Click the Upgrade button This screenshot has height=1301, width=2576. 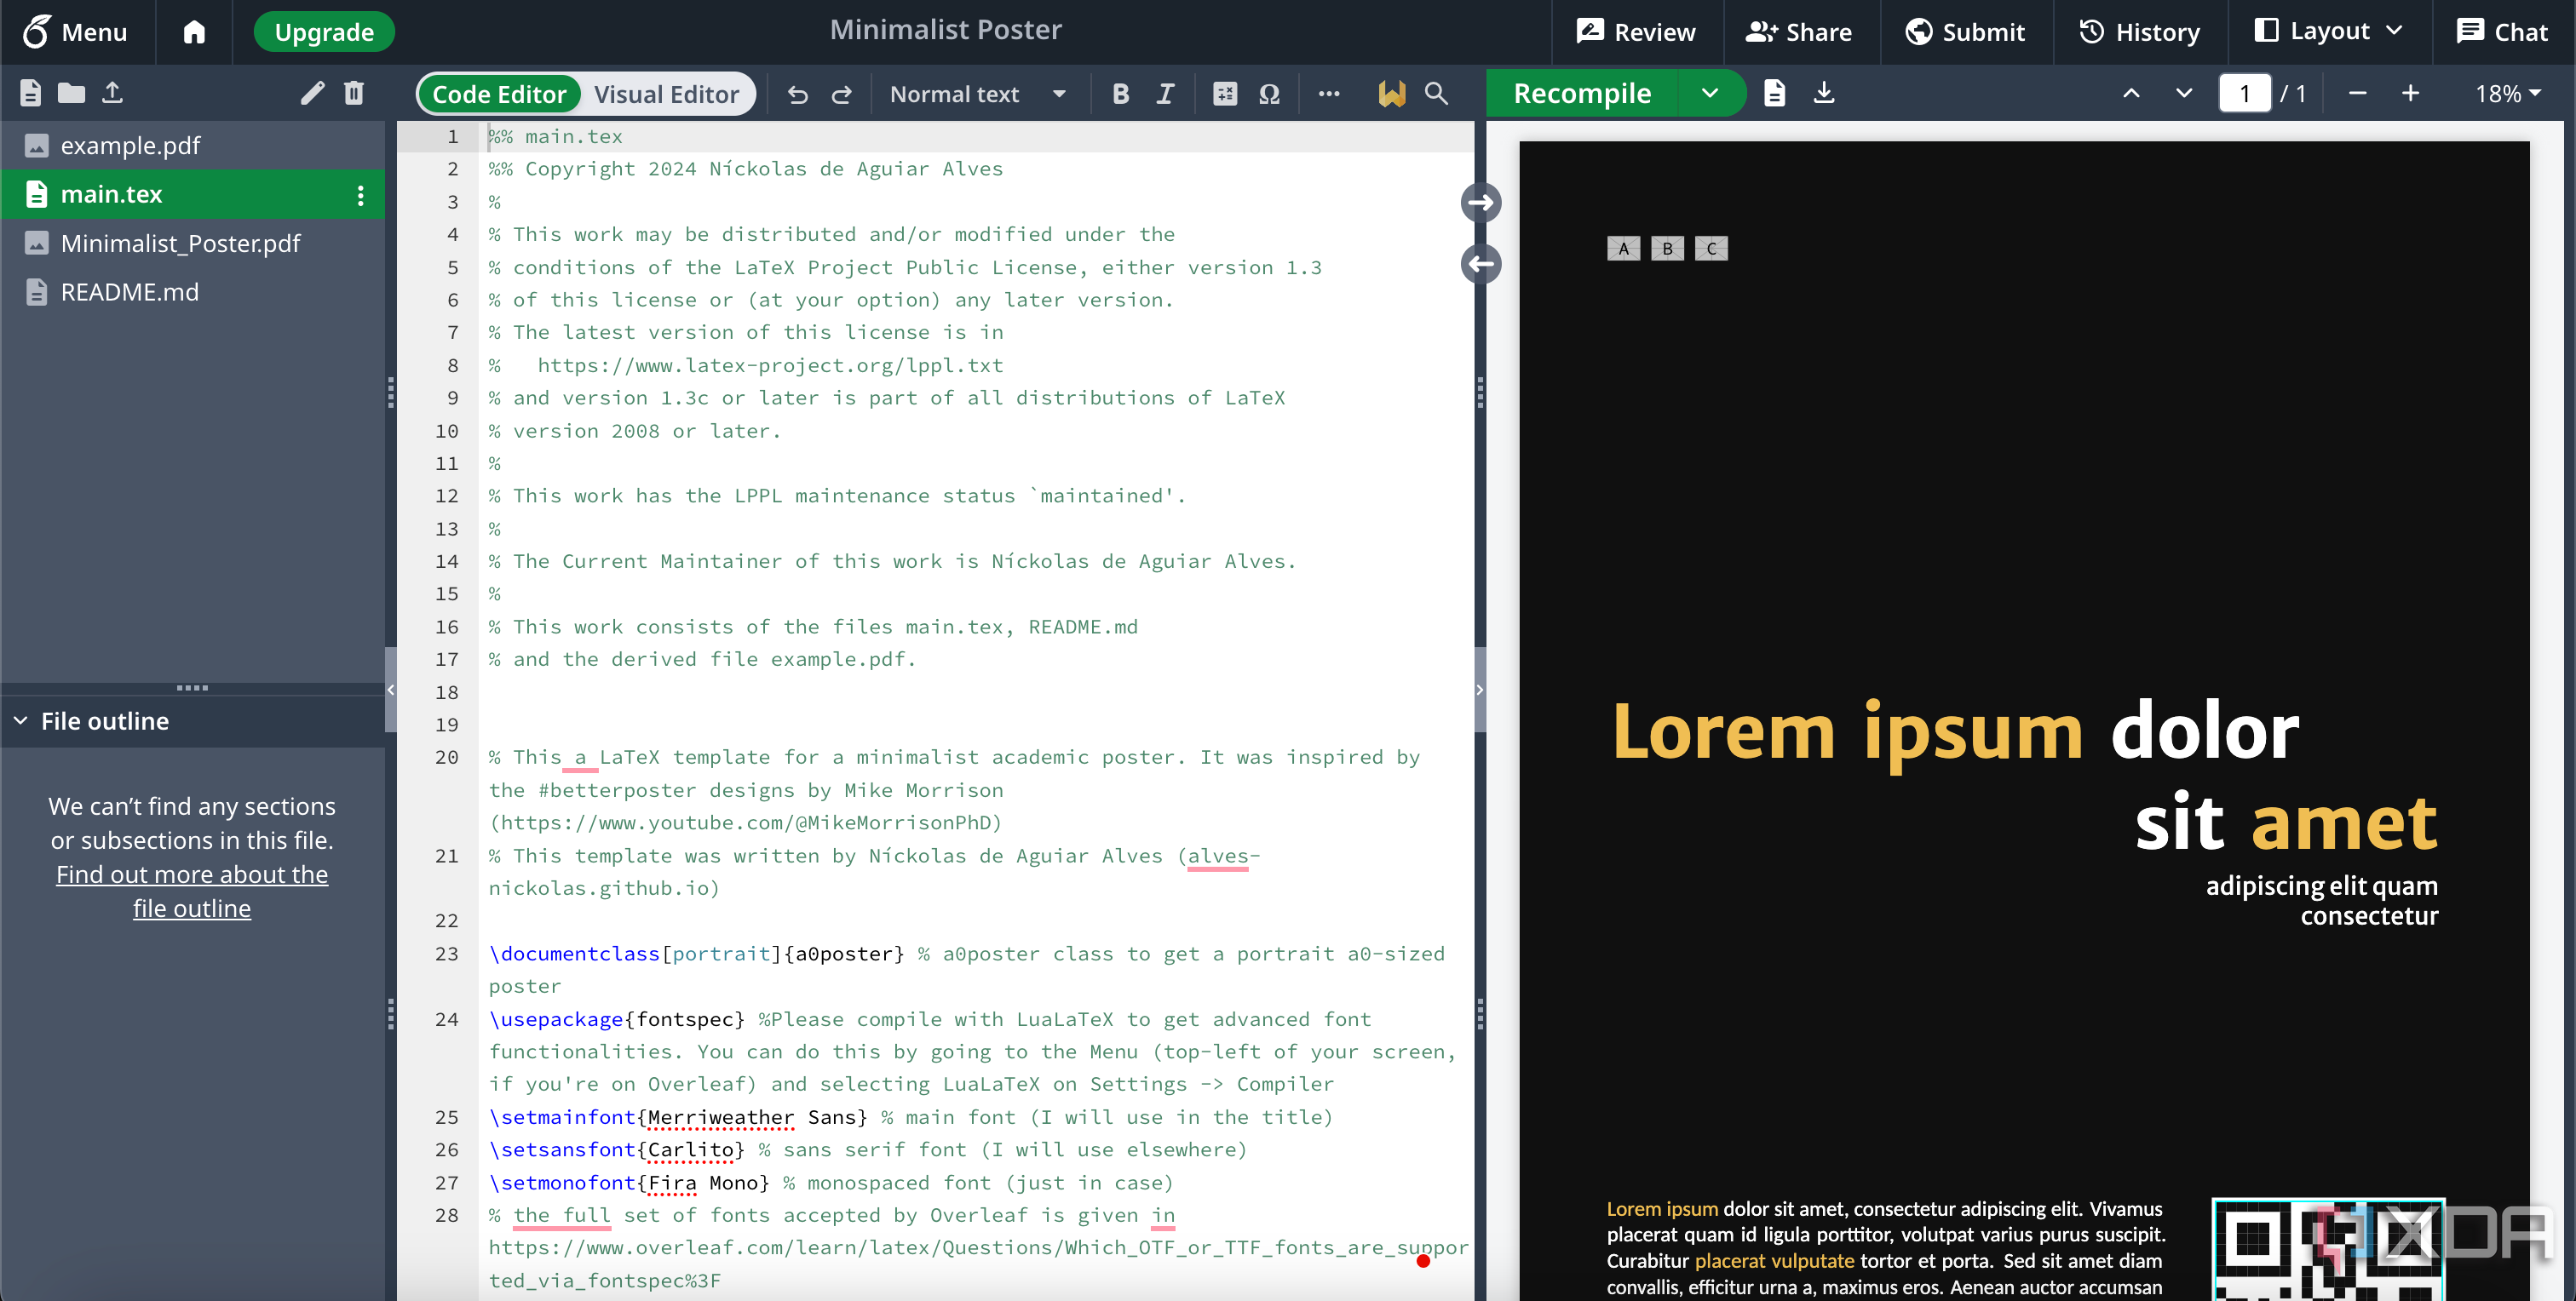pos(323,31)
